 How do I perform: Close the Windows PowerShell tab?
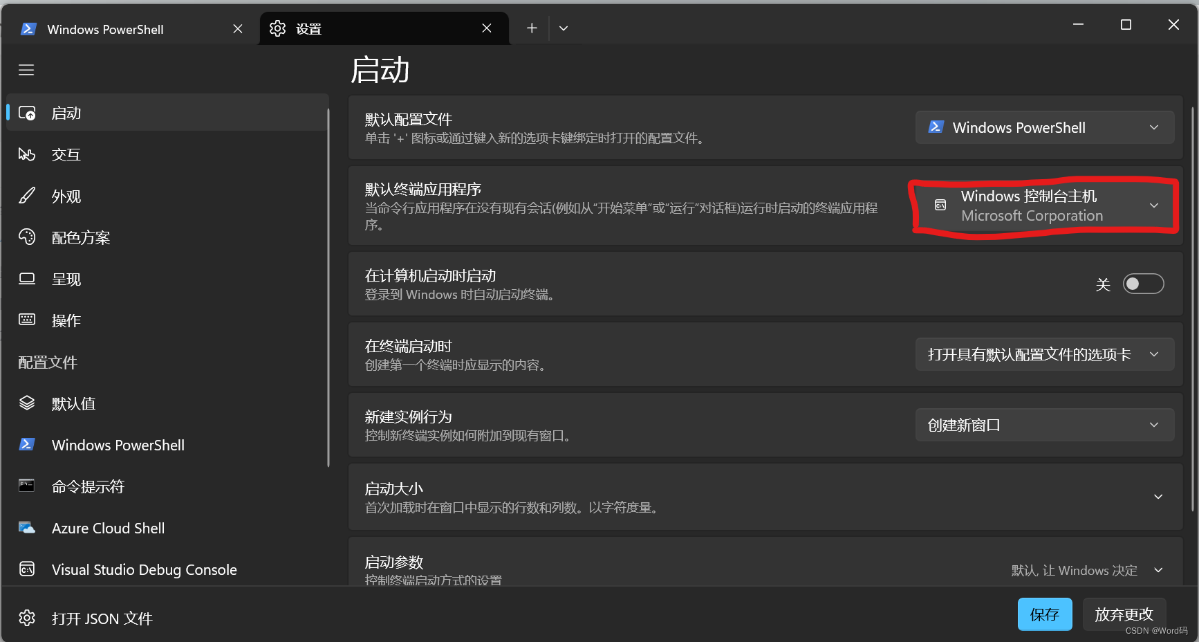[238, 28]
